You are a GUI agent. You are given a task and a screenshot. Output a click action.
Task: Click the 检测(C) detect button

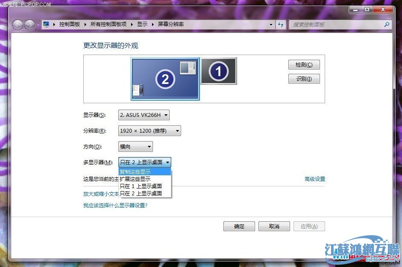tap(304, 65)
